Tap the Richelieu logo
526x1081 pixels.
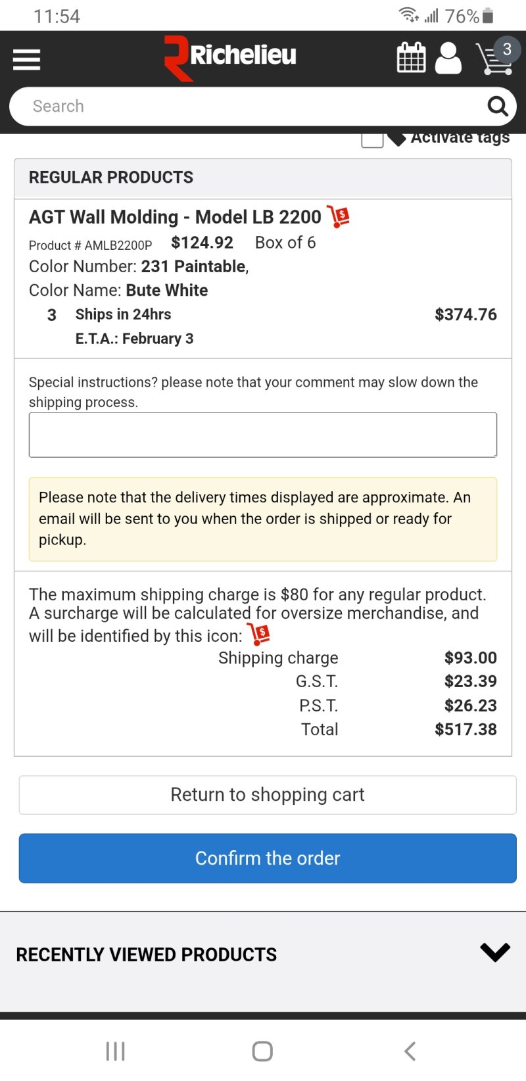click(230, 57)
